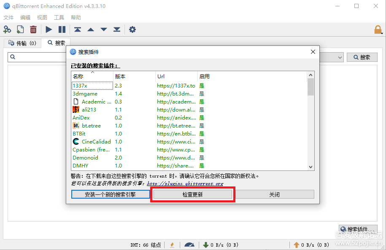
Task: Open the plugin selection dropdown arrow
Action: click(x=340, y=58)
